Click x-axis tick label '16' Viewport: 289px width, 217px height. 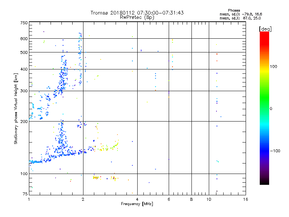point(246,199)
